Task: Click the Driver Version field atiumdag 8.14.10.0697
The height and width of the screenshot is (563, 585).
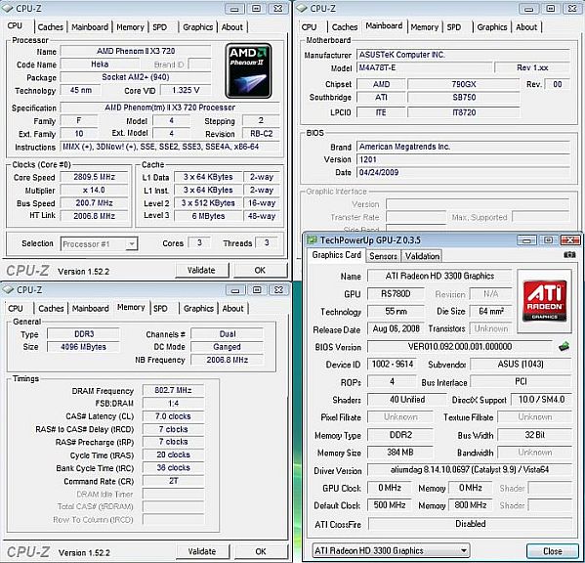Action: click(470, 470)
